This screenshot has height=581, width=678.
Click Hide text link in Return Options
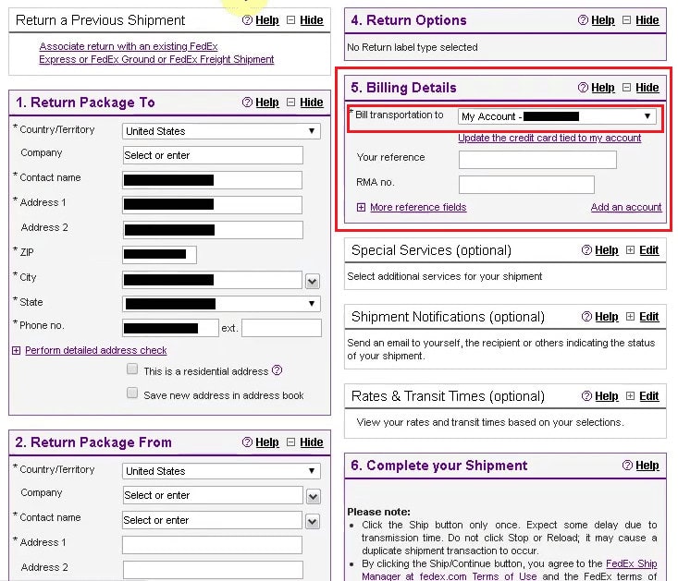647,20
